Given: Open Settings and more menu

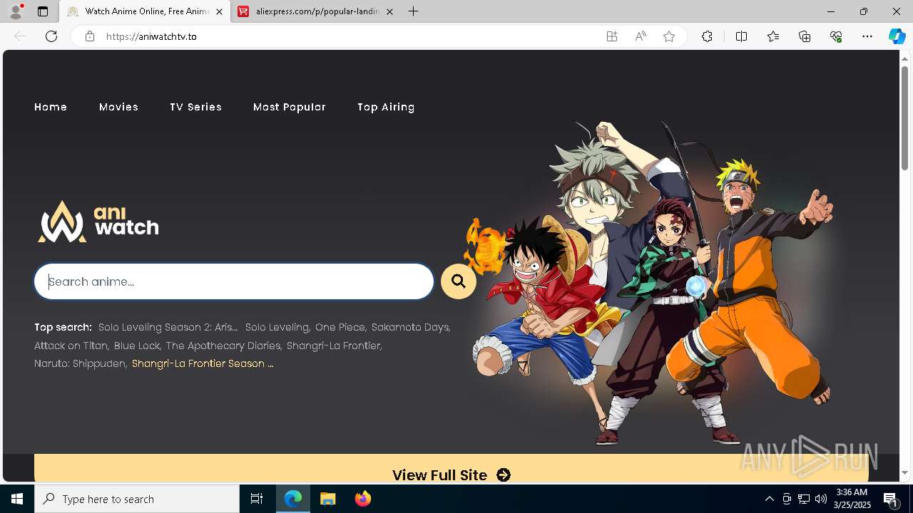Looking at the screenshot, I should click(x=867, y=36).
